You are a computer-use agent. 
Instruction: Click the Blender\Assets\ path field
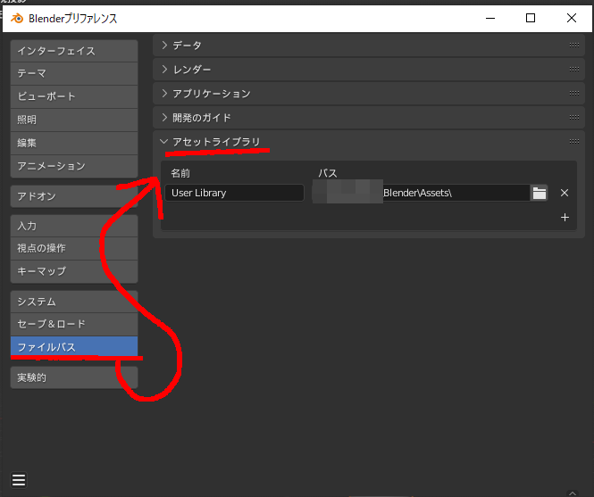[x=422, y=193]
